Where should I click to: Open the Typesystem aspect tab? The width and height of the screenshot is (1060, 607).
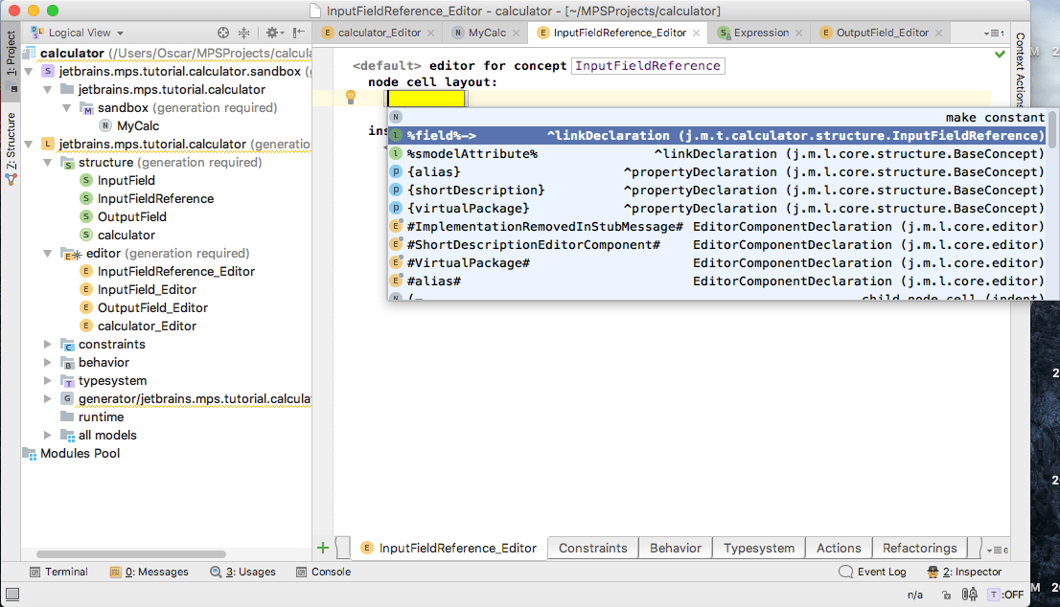coord(758,548)
